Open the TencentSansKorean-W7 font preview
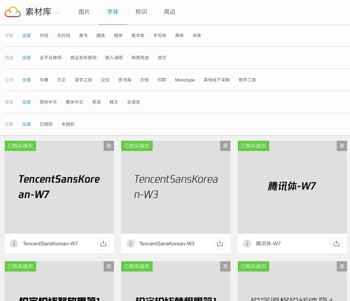 pos(59,187)
